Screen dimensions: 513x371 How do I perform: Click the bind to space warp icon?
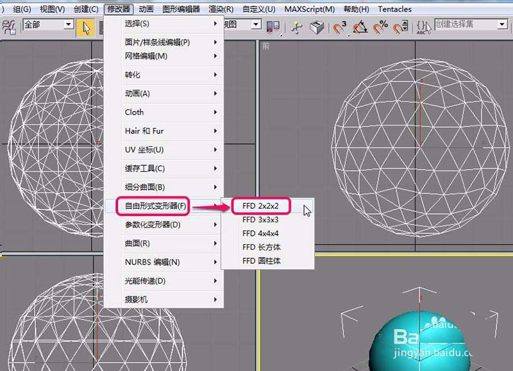tap(9, 27)
